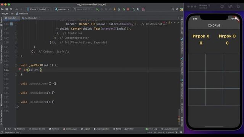The width and height of the screenshot is (244, 137).
Task: Navigate back with the left arrow
Action: [x=16, y=9]
